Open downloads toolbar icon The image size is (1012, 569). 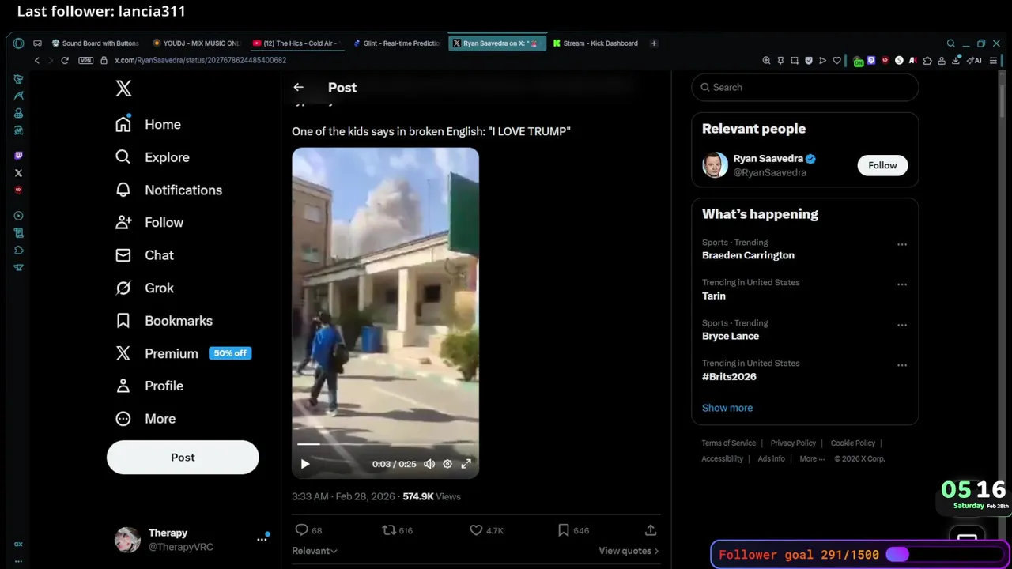coord(956,60)
